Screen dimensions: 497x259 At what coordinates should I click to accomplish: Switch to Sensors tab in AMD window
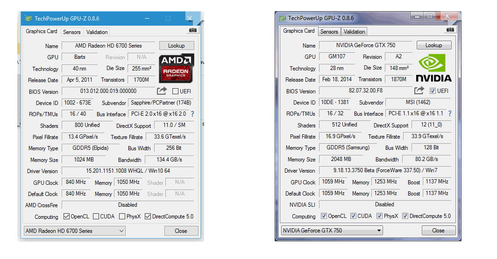coord(71,32)
